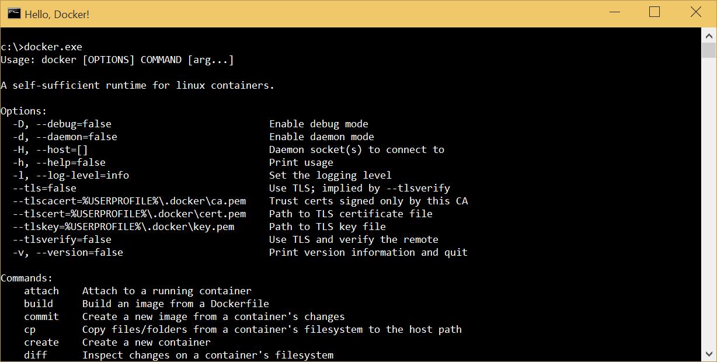
Task: Click the empty scrollbar track below the thumb
Action: click(709, 204)
